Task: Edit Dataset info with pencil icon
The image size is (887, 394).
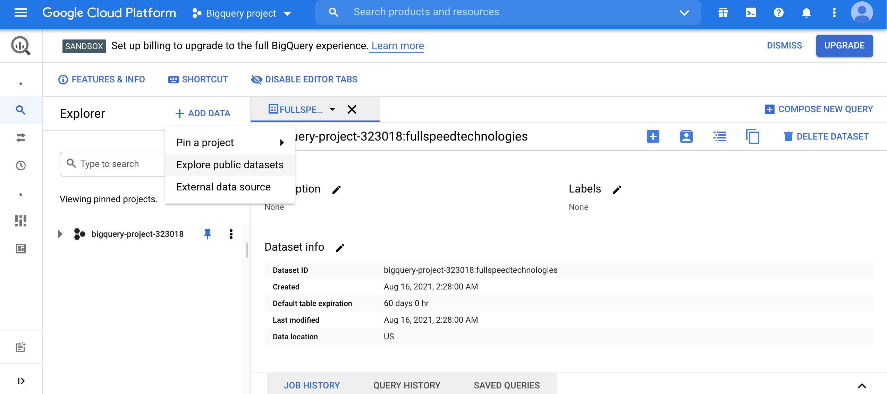Action: coord(340,248)
